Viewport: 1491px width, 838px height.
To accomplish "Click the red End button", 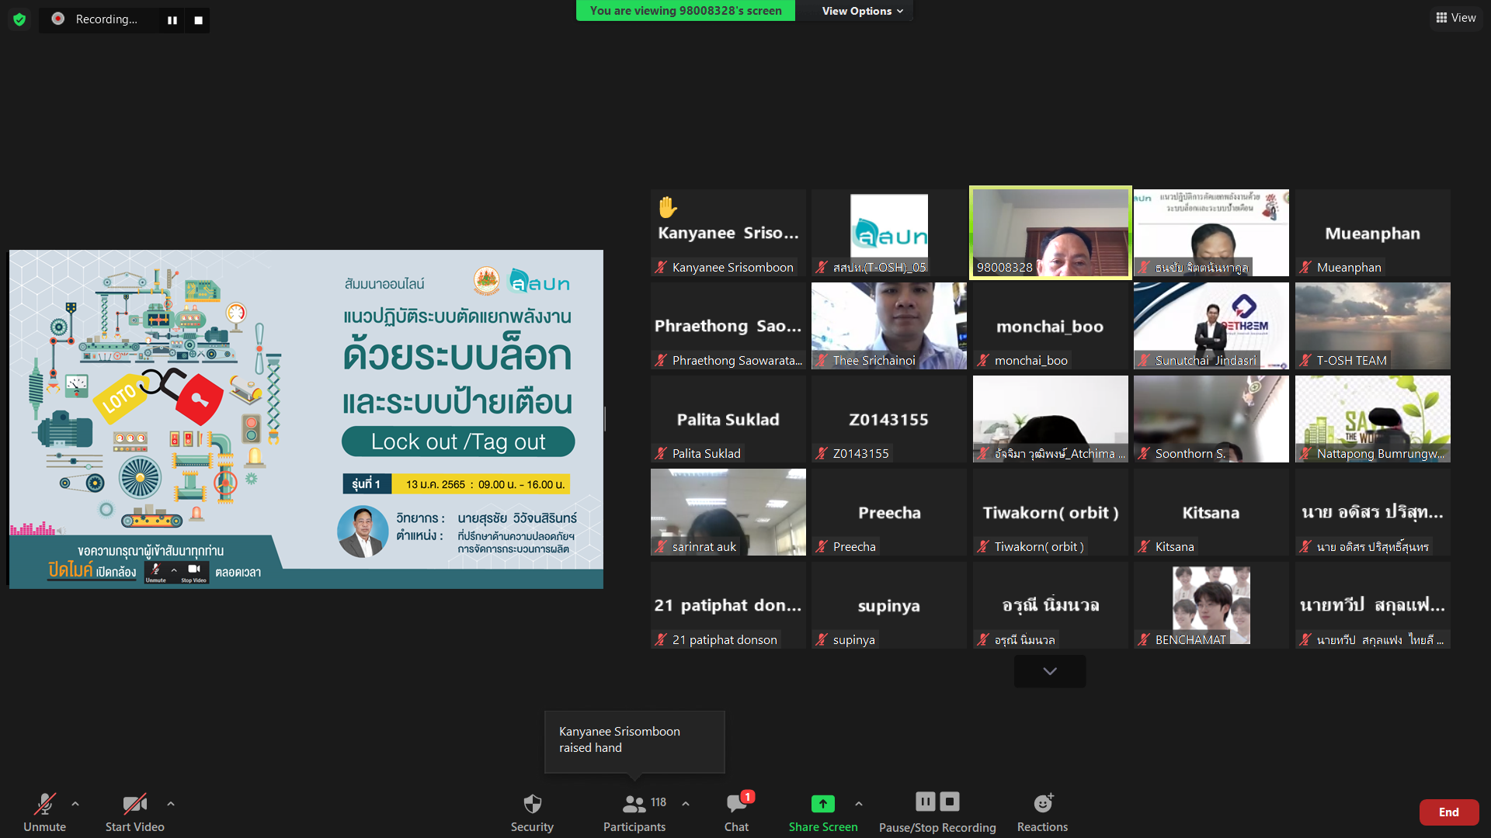I will tap(1448, 812).
